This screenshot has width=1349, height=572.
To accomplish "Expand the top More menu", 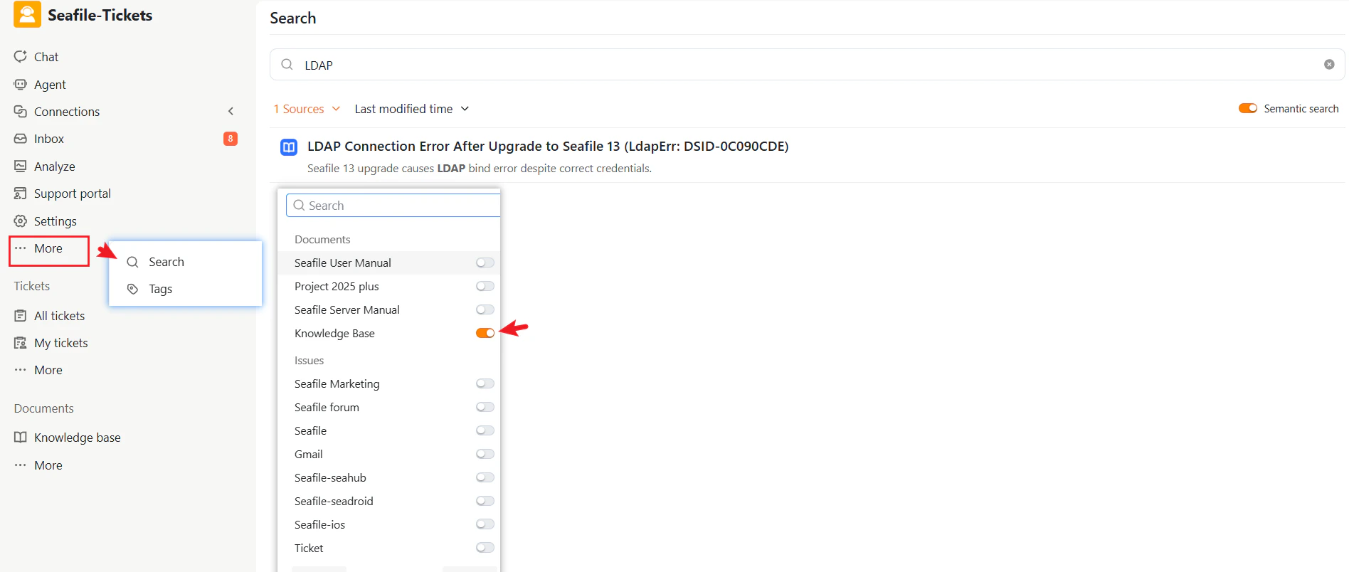I will [x=48, y=249].
